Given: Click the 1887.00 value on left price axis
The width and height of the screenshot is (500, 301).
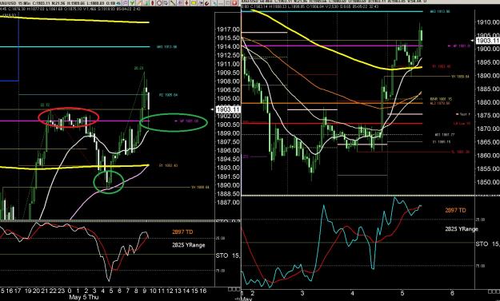Looking at the screenshot, I should click(228, 202).
